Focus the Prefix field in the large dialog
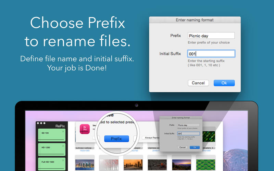 point(211,36)
